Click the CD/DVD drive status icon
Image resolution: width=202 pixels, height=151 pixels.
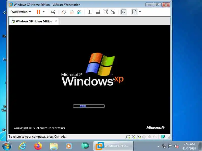[134, 137]
